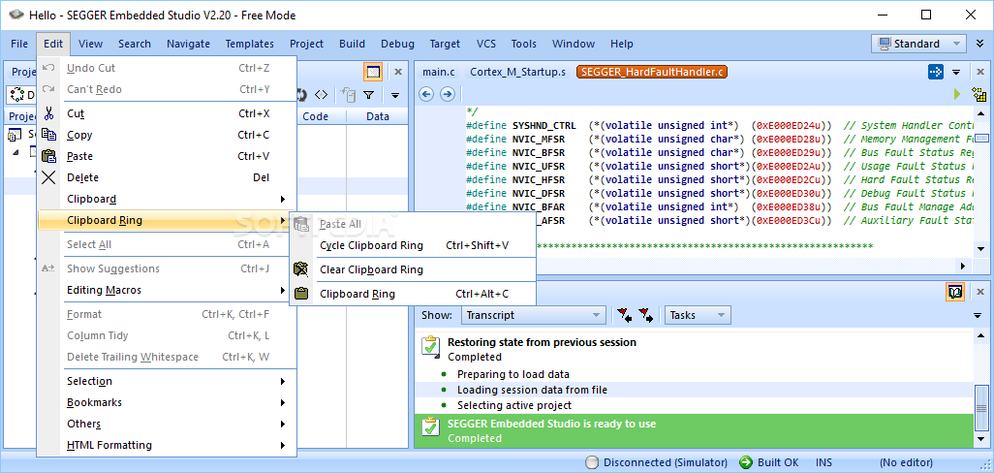Click the Cut scissors icon in Edit menu

[x=49, y=113]
